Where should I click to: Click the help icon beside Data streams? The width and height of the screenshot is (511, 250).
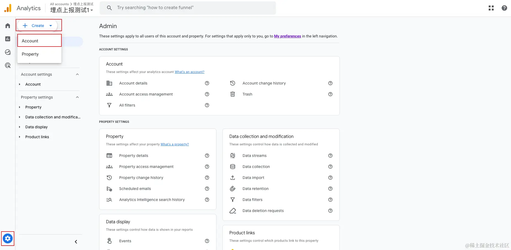point(330,156)
